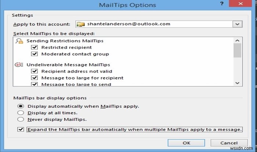Uncheck Message too large for recipient

point(35,78)
